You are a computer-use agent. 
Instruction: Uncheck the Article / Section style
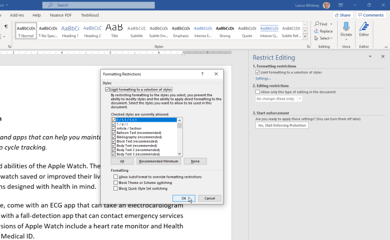click(113, 128)
